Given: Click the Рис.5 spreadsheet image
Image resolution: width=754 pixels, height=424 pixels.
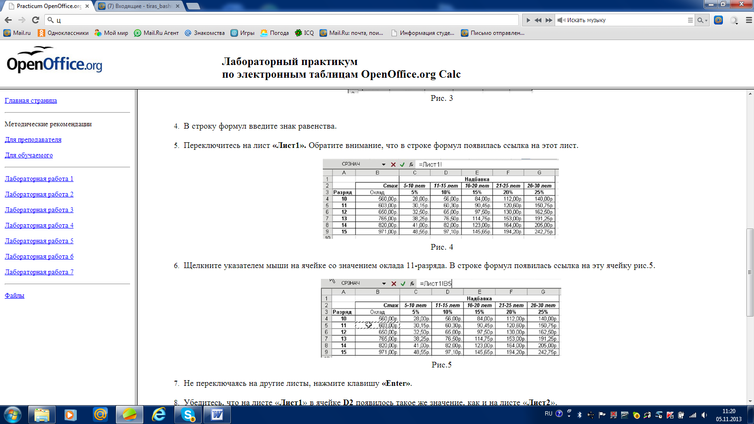Looking at the screenshot, I should coord(441,318).
